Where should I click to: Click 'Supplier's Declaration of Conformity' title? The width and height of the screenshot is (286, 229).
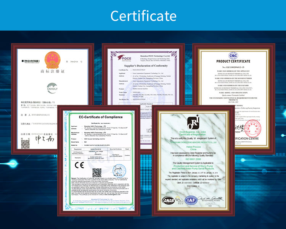pos(146,66)
